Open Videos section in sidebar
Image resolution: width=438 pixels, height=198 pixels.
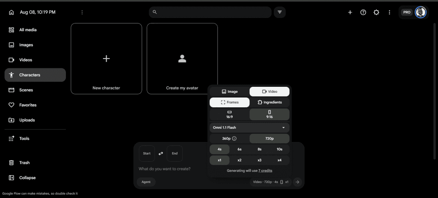[x=35, y=60]
